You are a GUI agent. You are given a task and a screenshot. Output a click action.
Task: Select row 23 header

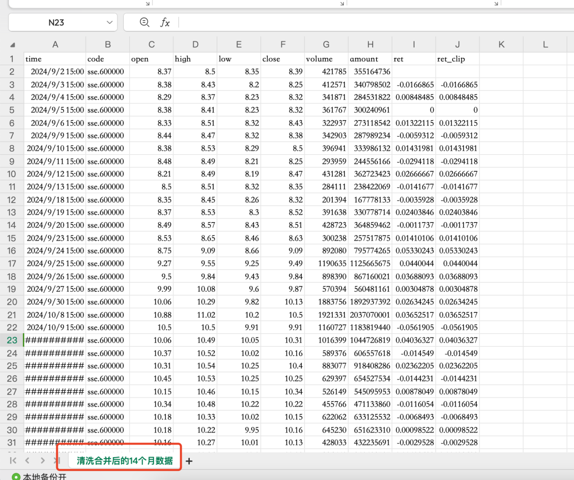pyautogui.click(x=12, y=340)
